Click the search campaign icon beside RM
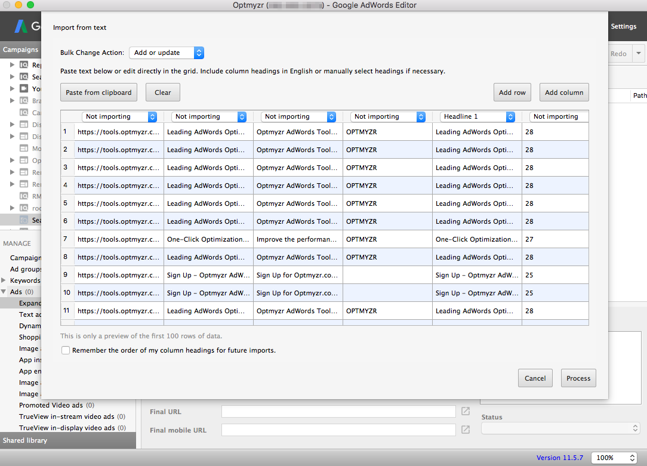 tap(24, 196)
